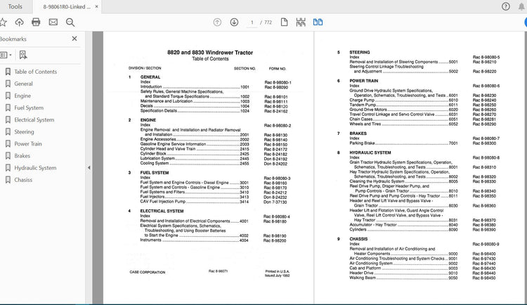This screenshot has height=305, width=527.
Task: Close the Bookmarks panel
Action: [x=74, y=39]
